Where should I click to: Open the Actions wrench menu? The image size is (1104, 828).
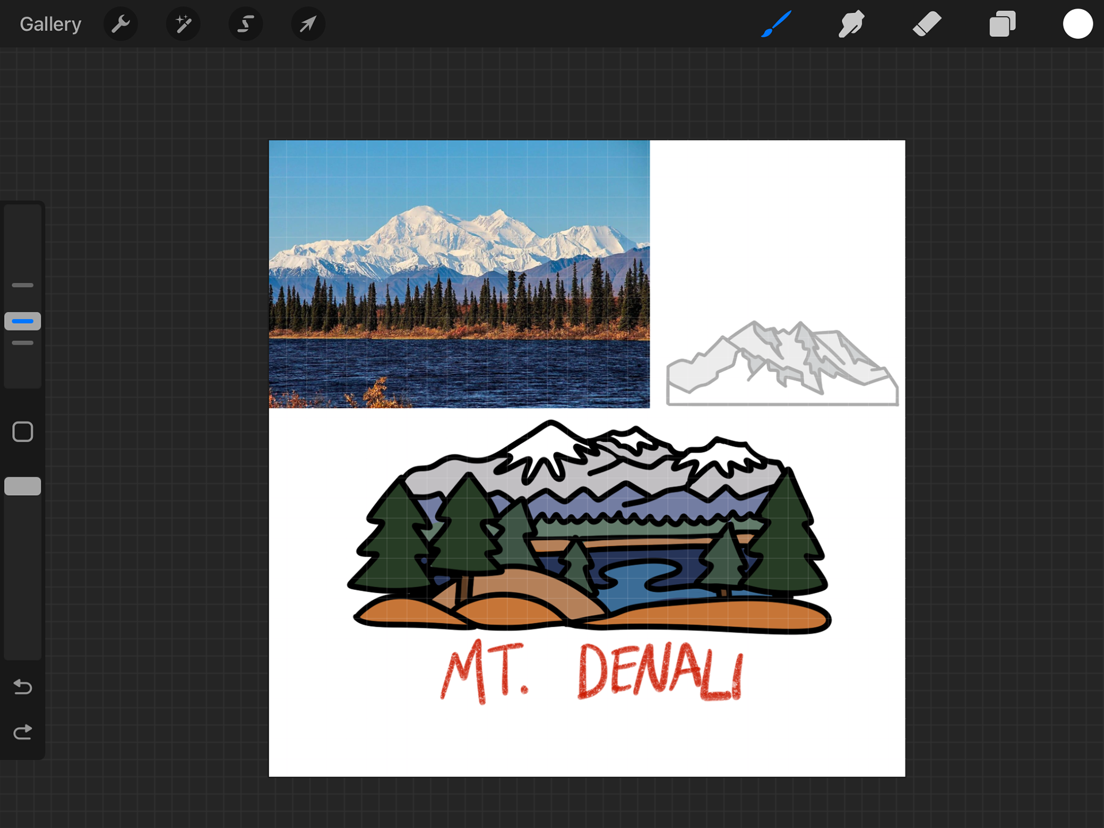121,24
